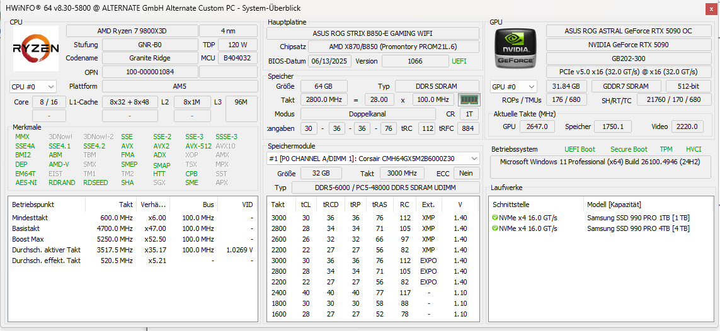
Task: Click the GB202-300 GPU chip field
Action: coord(627,59)
